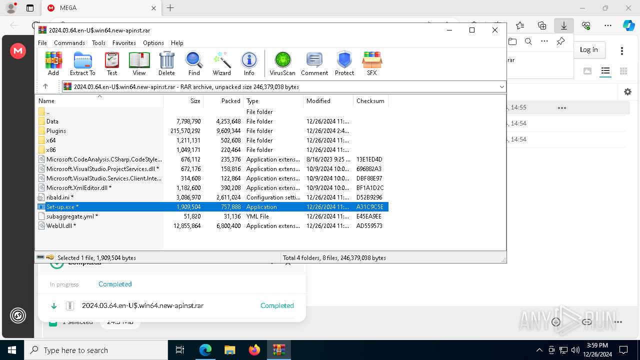Go up one folder level arrow
640x360 pixels.
[x=45, y=86]
